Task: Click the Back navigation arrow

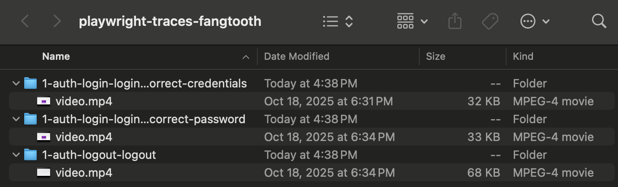Action: 25,21
